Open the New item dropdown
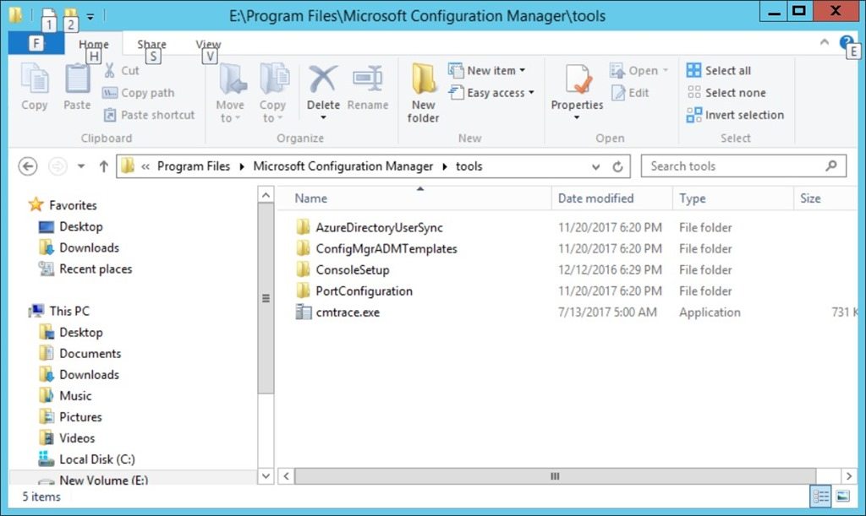This screenshot has height=516, width=866. pyautogui.click(x=486, y=70)
